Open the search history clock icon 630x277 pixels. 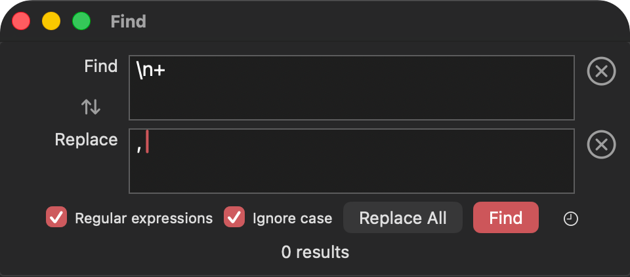tap(571, 219)
